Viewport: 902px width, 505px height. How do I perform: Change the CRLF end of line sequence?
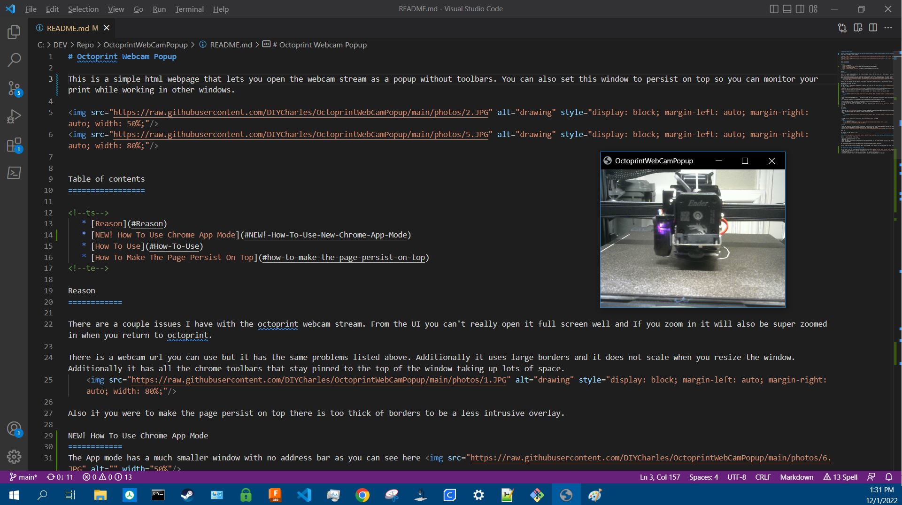(x=763, y=477)
